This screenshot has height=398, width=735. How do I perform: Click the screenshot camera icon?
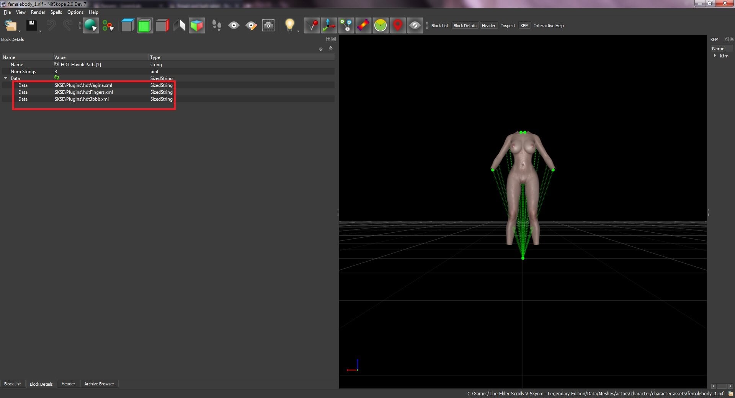tap(268, 26)
